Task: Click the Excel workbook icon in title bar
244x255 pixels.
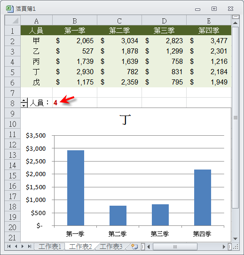Action: pos(9,9)
